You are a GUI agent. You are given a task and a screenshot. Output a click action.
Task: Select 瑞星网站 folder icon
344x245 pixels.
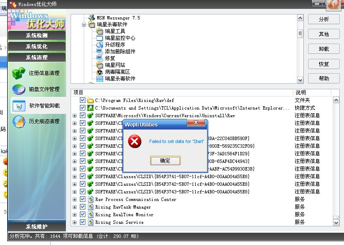[x=100, y=65]
